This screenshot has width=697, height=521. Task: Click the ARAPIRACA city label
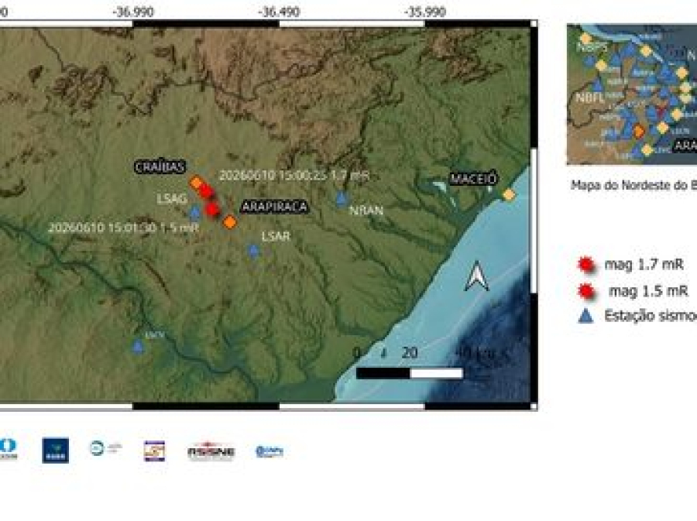275,207
